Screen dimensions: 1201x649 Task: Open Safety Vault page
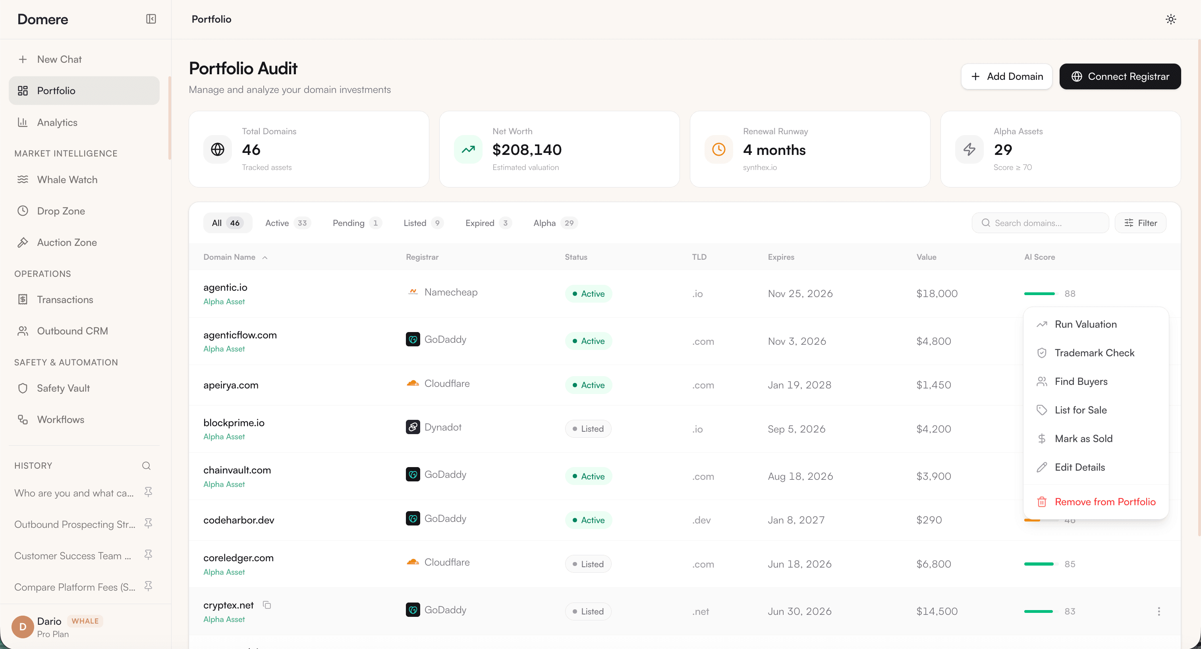(x=63, y=388)
